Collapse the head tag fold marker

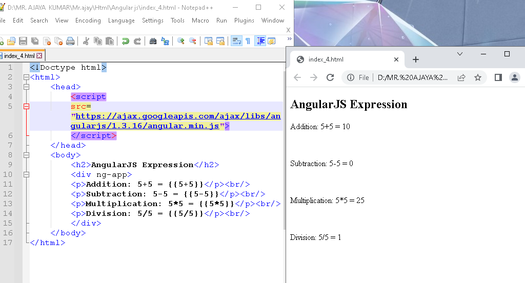pos(26,87)
